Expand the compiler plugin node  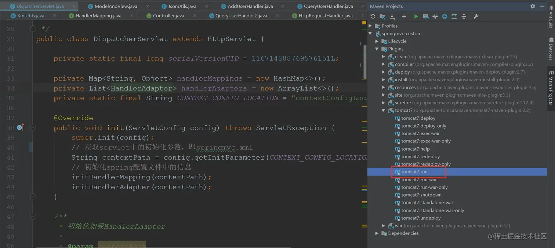pos(384,64)
